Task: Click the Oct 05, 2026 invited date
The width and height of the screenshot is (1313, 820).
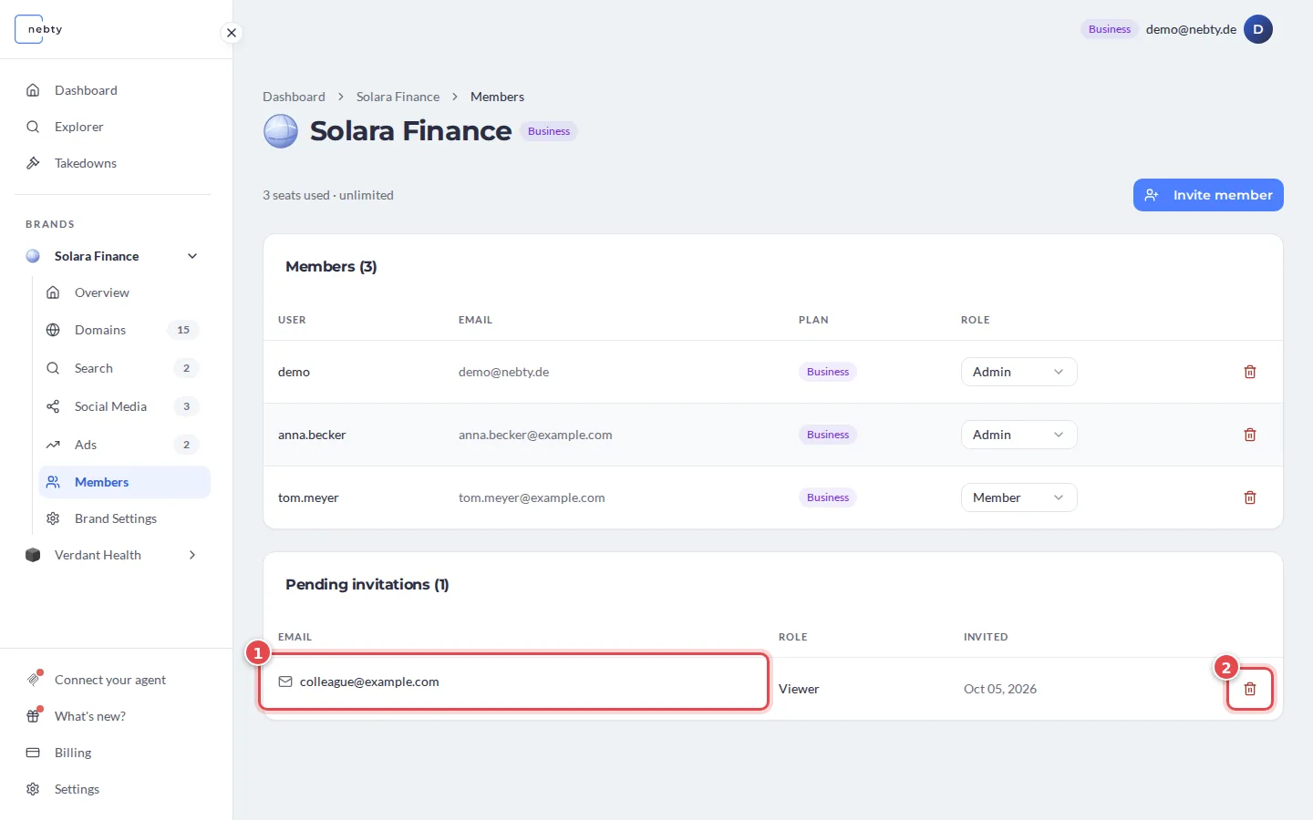Action: pyautogui.click(x=1000, y=689)
